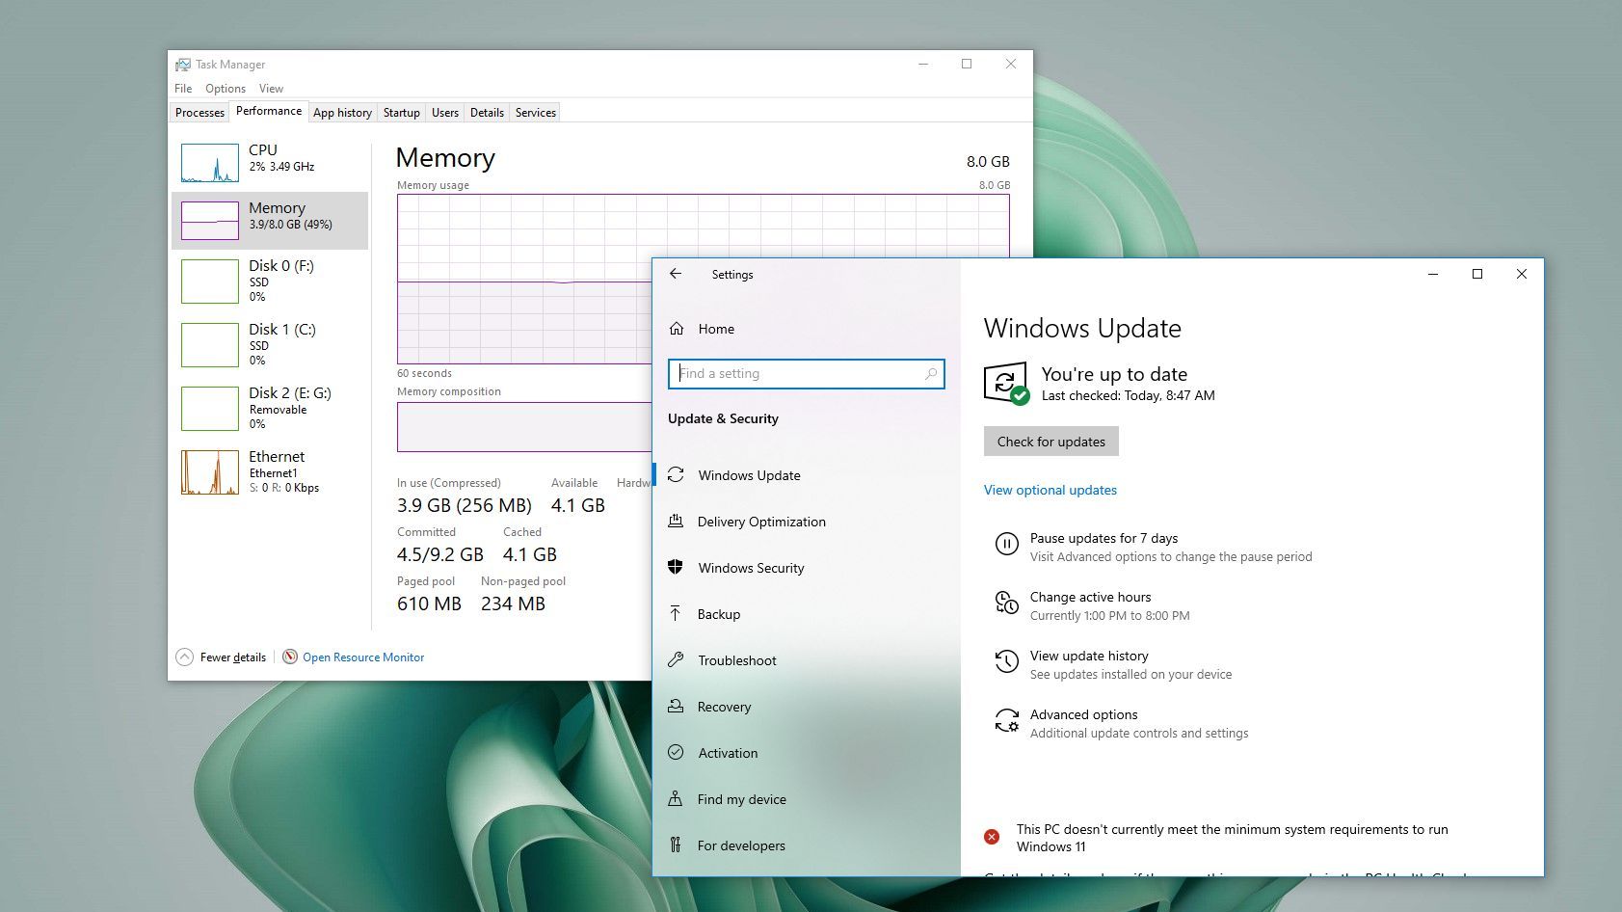The height and width of the screenshot is (912, 1622).
Task: Select the Find my device icon
Action: [676, 798]
